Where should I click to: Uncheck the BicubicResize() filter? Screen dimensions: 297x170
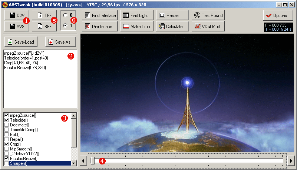pyautogui.click(x=6, y=158)
